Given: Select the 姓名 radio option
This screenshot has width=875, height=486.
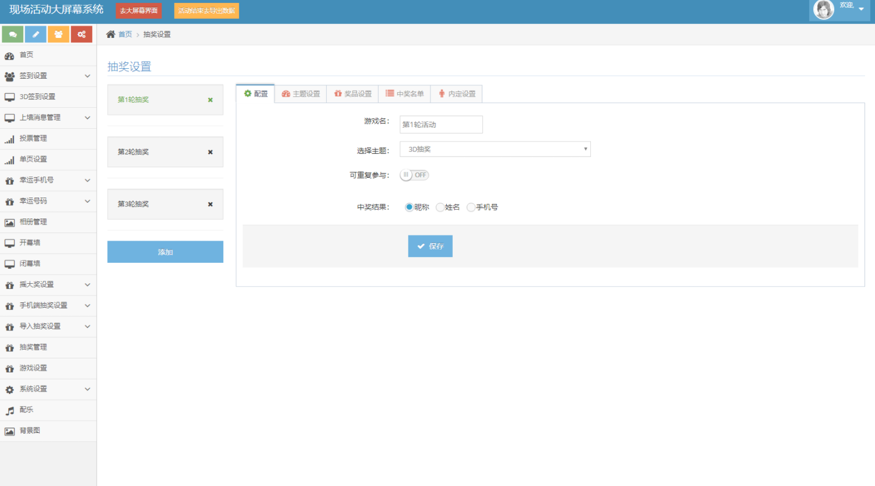Looking at the screenshot, I should click(440, 207).
